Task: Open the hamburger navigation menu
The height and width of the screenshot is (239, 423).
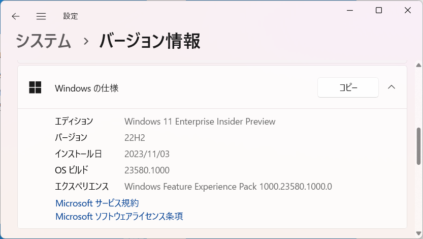Action: [41, 16]
